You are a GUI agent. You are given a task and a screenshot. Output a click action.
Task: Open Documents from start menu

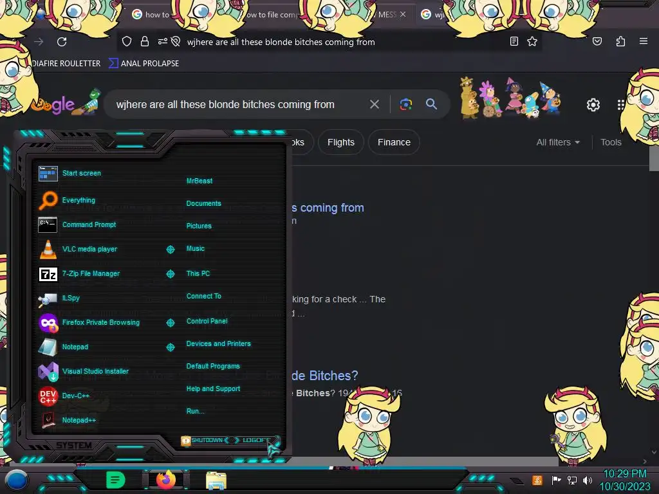coord(203,203)
